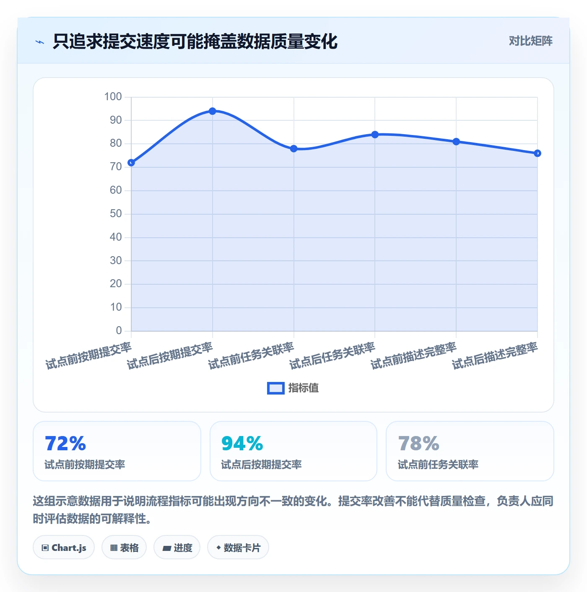Click the bar icon in 进度 chip
The image size is (587, 592).
[x=167, y=548]
